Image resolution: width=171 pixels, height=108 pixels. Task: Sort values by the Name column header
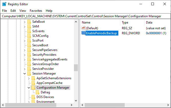[100, 22]
